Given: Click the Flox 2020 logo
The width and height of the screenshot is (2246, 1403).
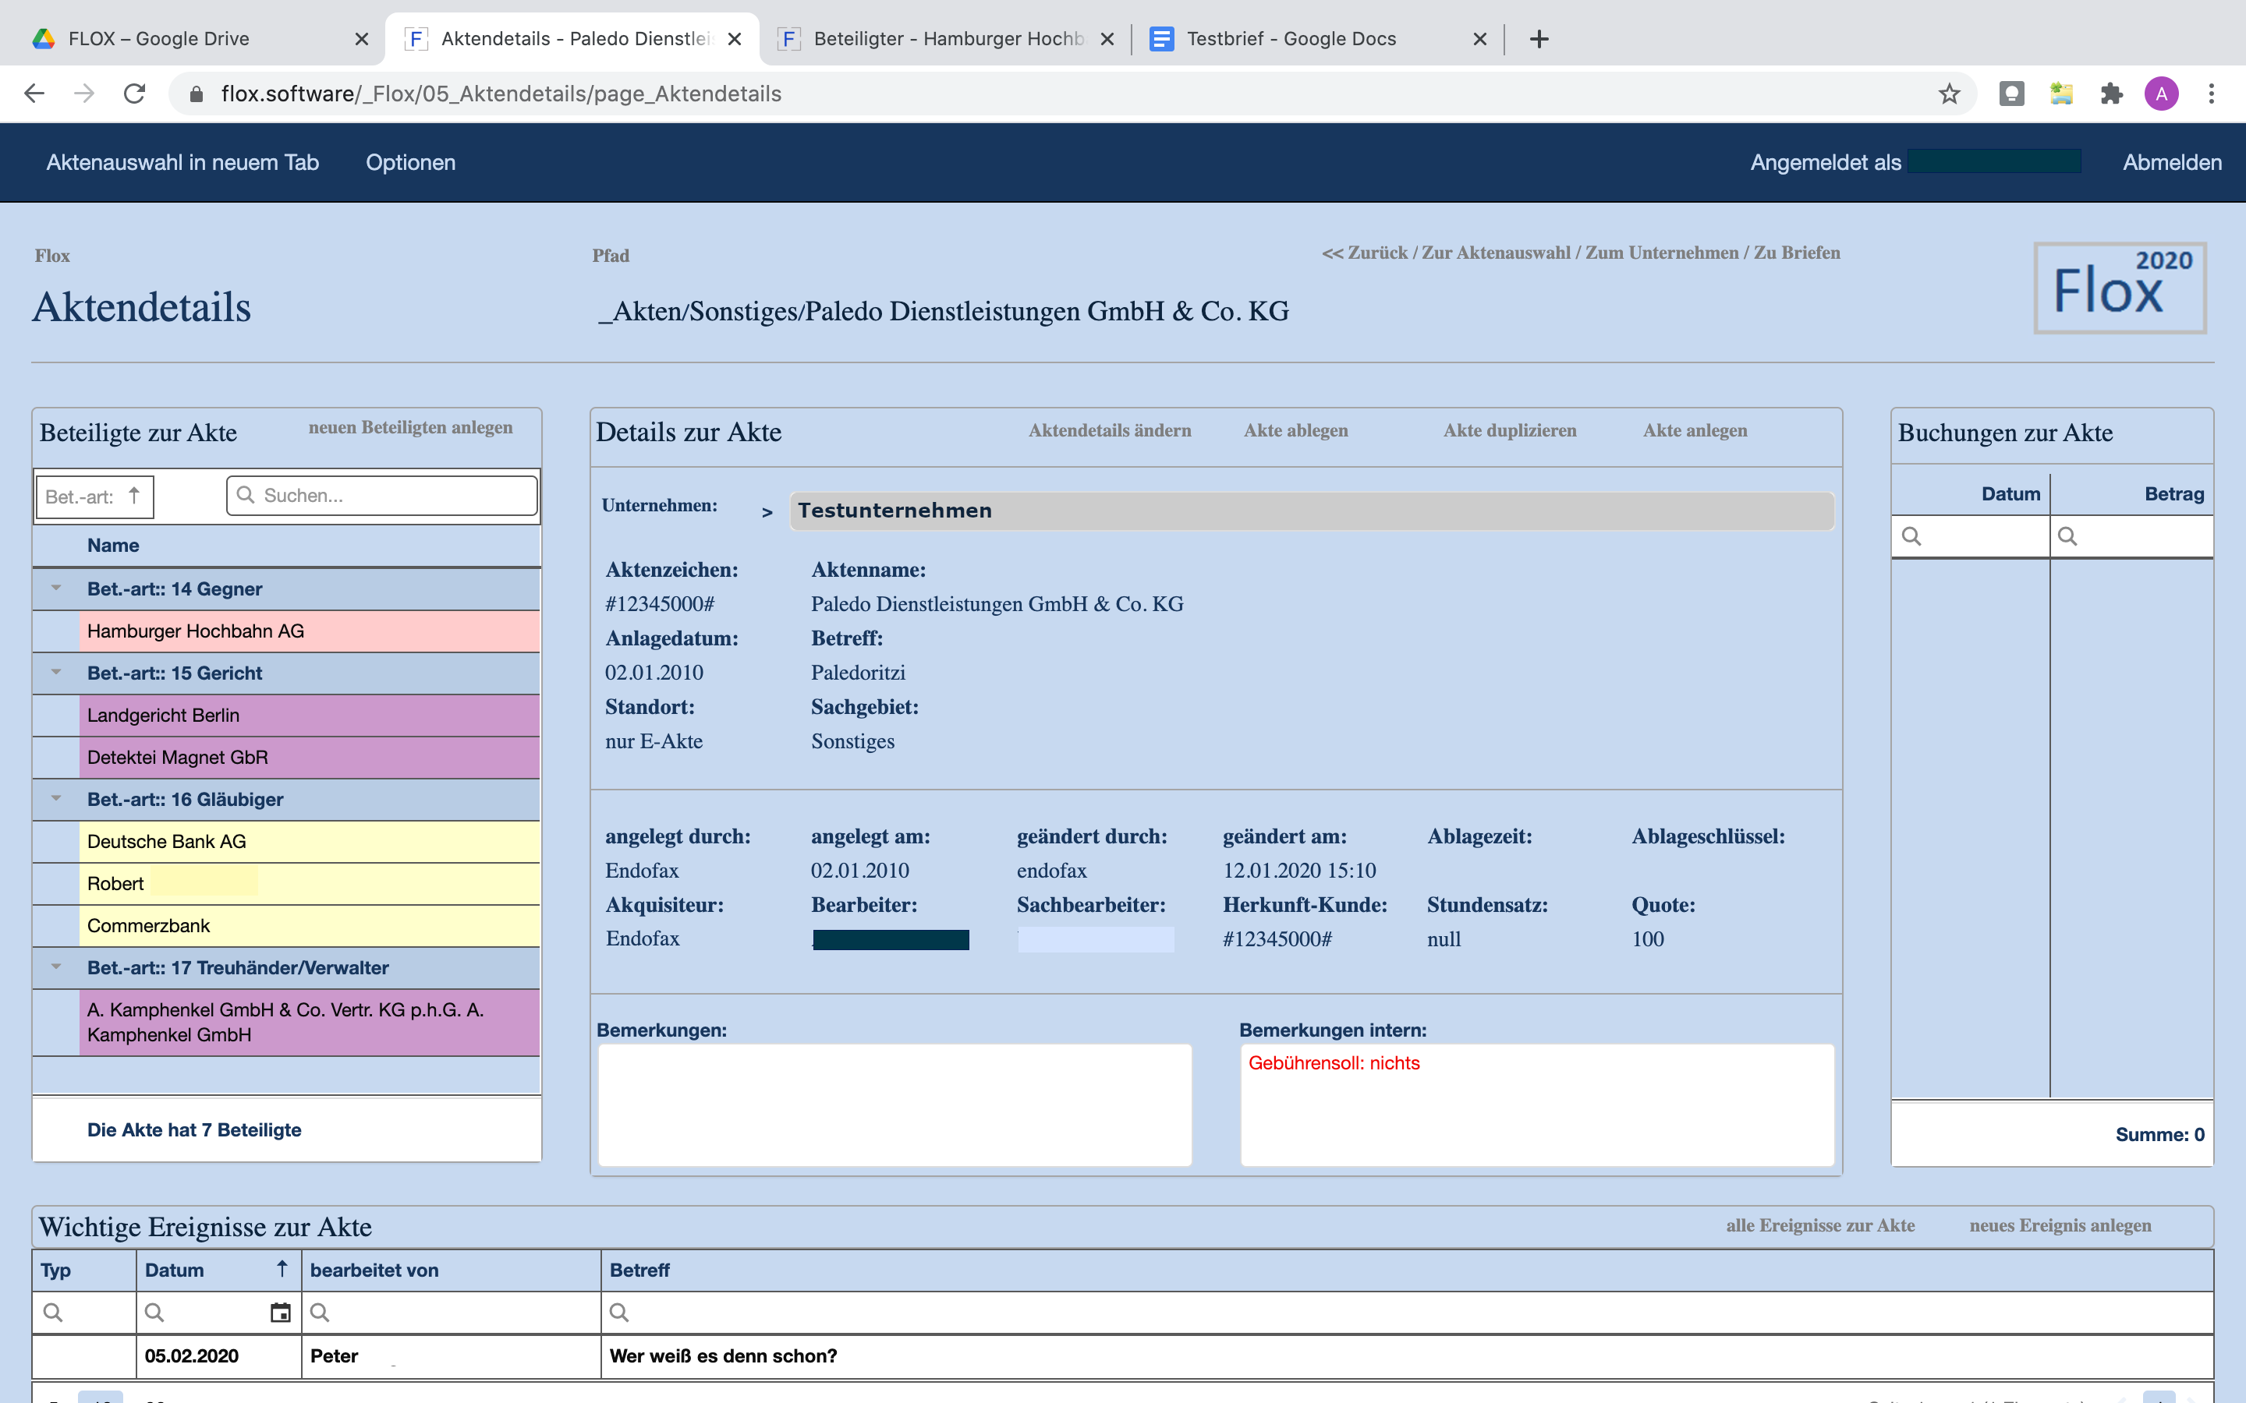Looking at the screenshot, I should (x=2120, y=288).
